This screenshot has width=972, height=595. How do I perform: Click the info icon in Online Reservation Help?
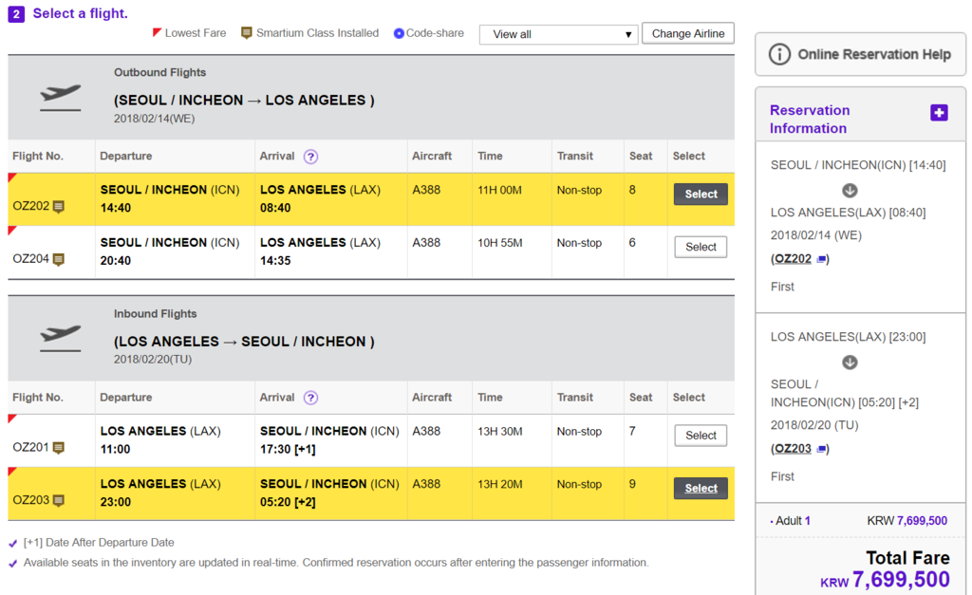pos(779,54)
